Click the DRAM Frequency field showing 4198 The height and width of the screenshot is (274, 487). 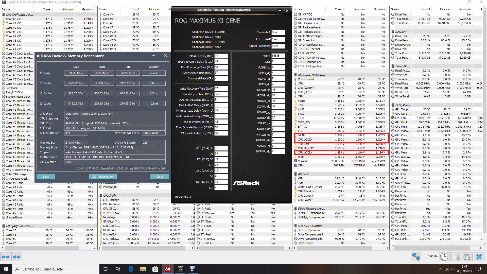click(278, 46)
